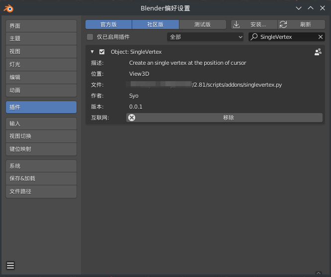Image resolution: width=331 pixels, height=277 pixels.
Task: Click the refresh arrows icon
Action: coord(283,24)
